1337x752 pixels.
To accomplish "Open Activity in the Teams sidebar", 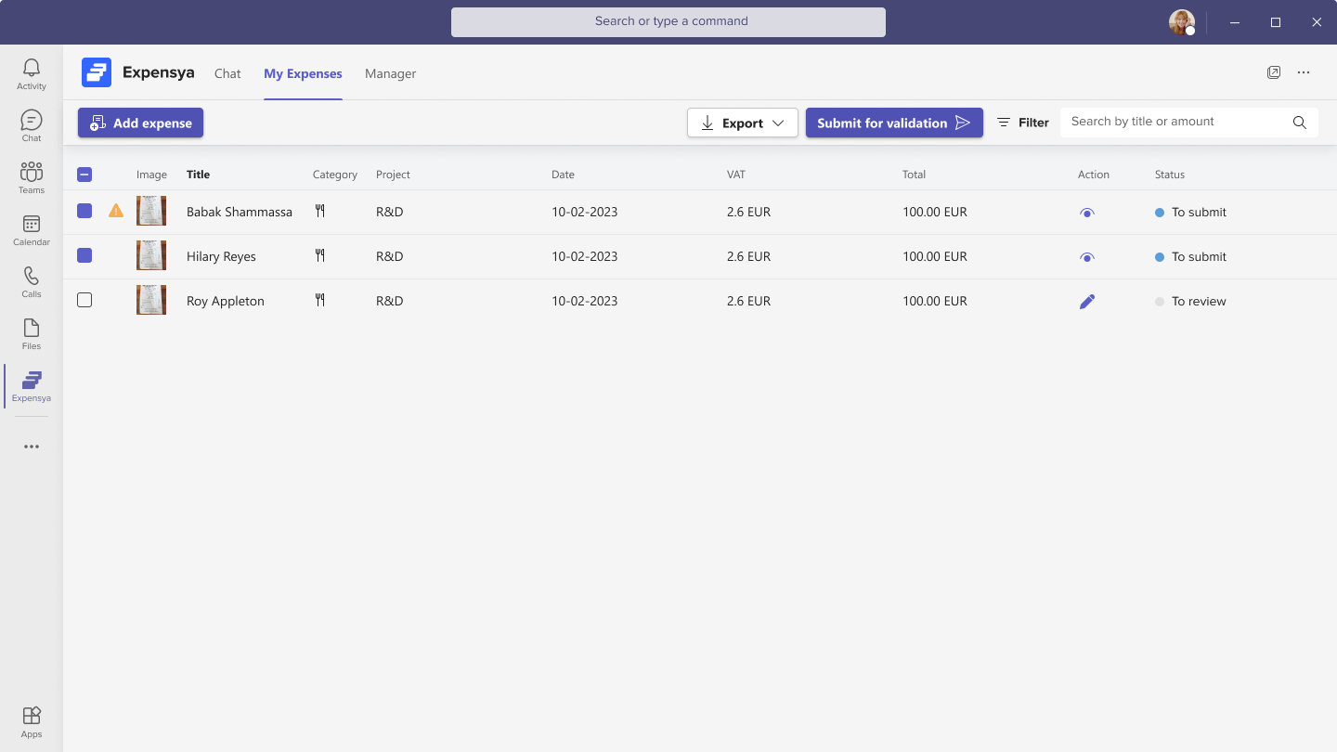I will (x=32, y=74).
